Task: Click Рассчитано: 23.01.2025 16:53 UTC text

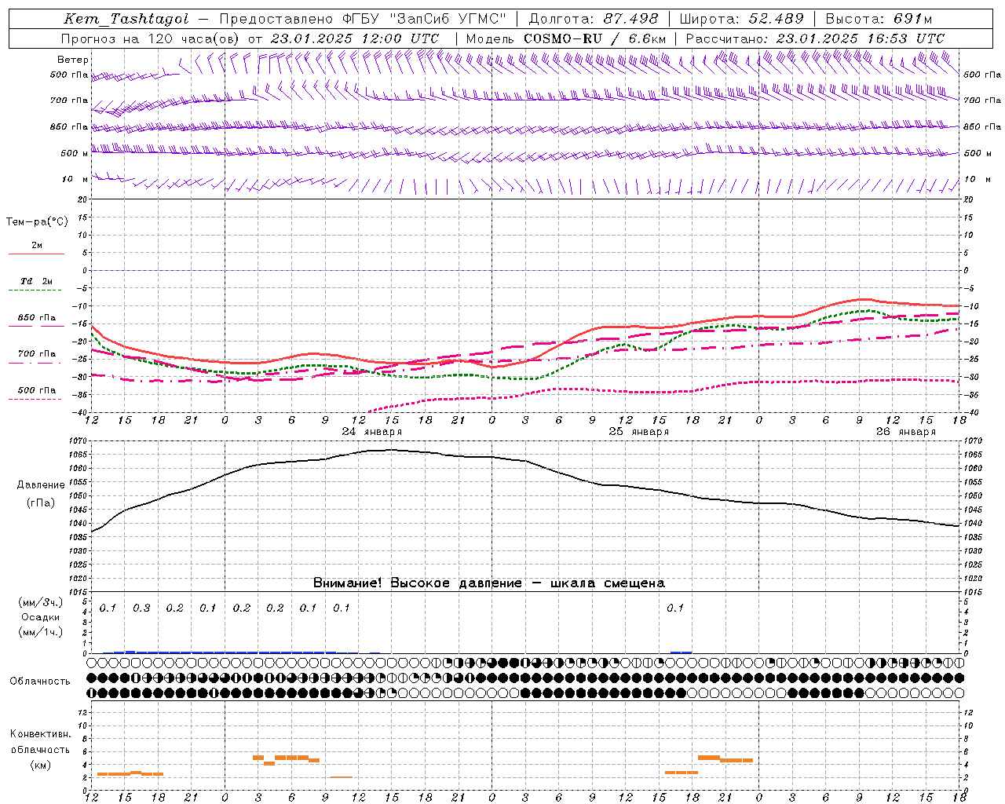Action: pos(815,38)
